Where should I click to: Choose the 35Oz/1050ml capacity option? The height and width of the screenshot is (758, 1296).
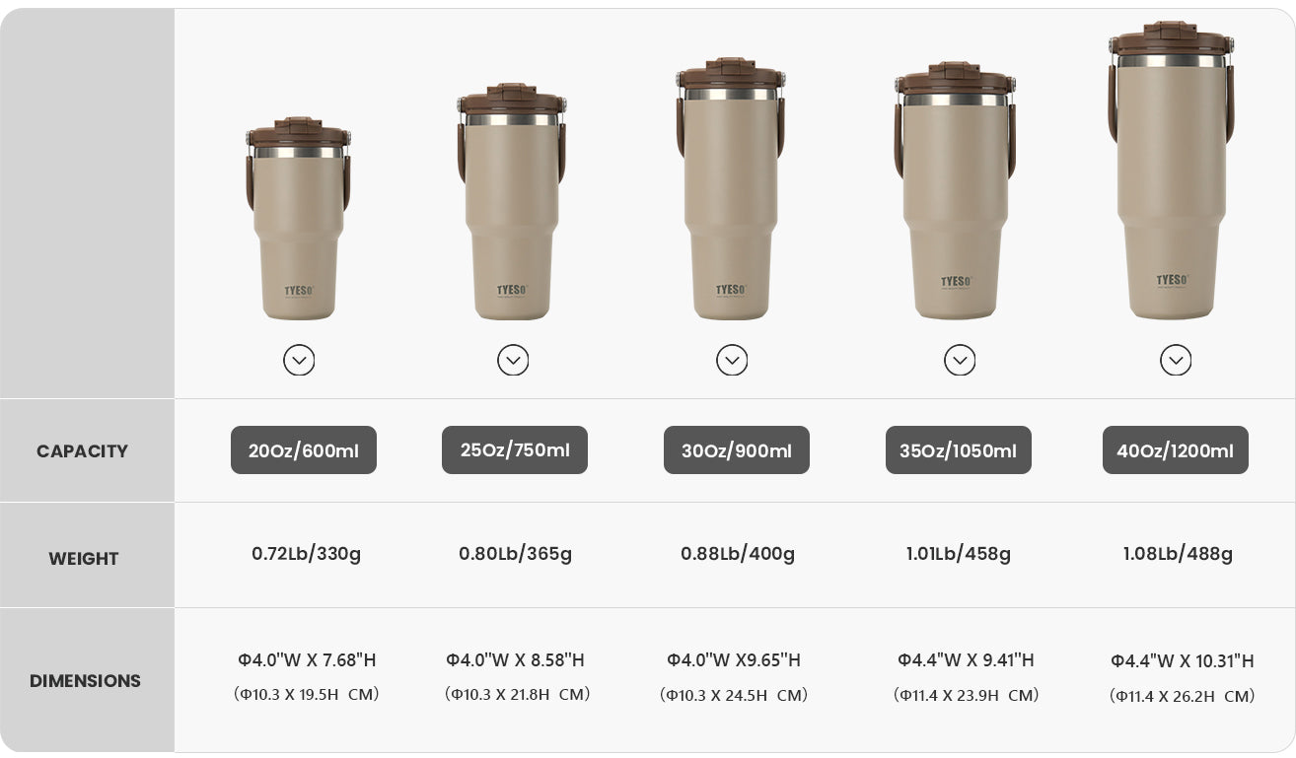pyautogui.click(x=959, y=450)
